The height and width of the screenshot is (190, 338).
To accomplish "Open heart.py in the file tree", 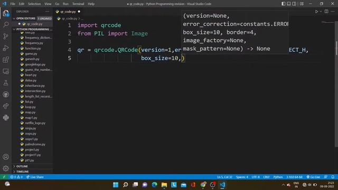I will click(x=31, y=75).
